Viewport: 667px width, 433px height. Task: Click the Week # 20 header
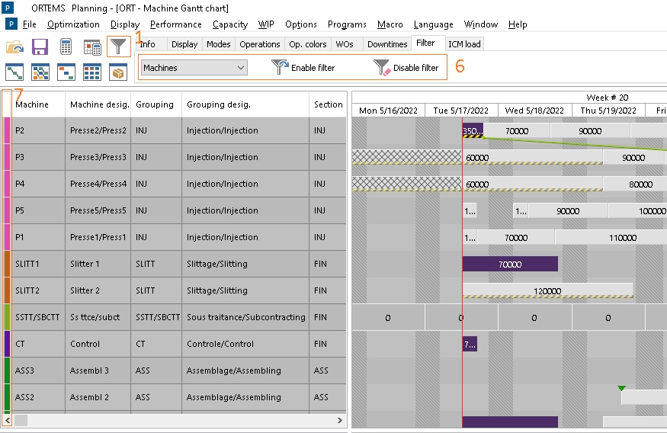coord(607,98)
